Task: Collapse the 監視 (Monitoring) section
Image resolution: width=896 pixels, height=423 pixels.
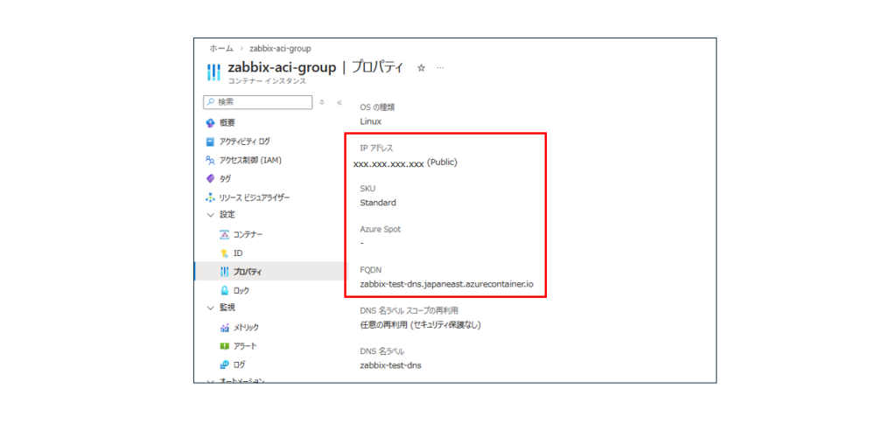Action: [210, 309]
